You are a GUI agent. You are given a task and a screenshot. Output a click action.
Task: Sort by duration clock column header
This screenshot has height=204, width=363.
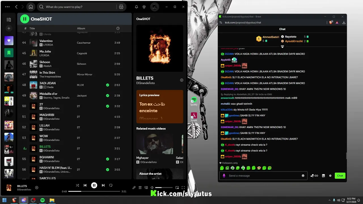(118, 28)
